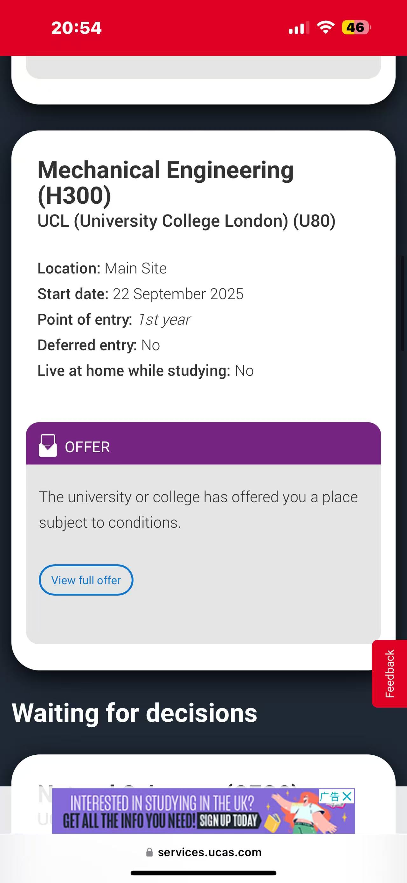407x883 pixels.
Task: Tap the View full offer button
Action: [86, 580]
